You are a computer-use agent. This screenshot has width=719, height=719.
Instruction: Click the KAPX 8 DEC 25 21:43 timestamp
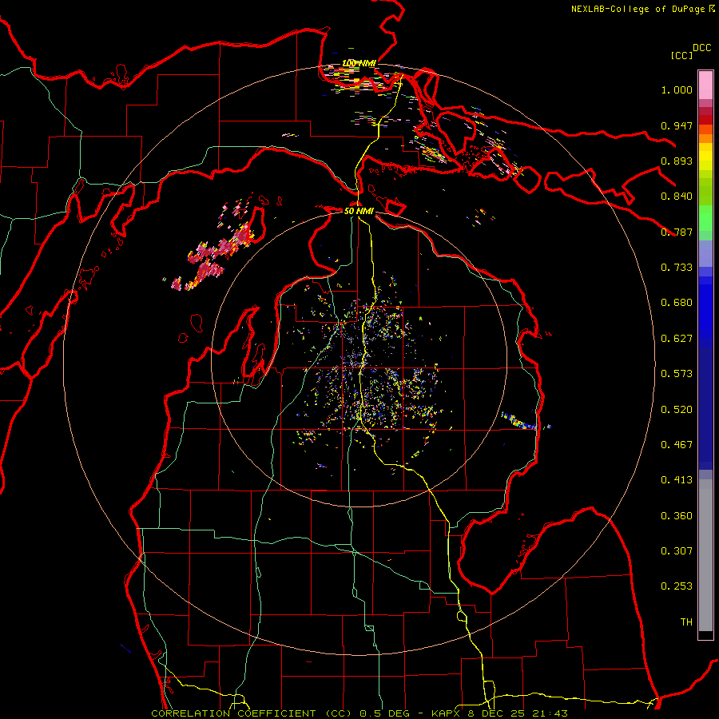point(499,713)
